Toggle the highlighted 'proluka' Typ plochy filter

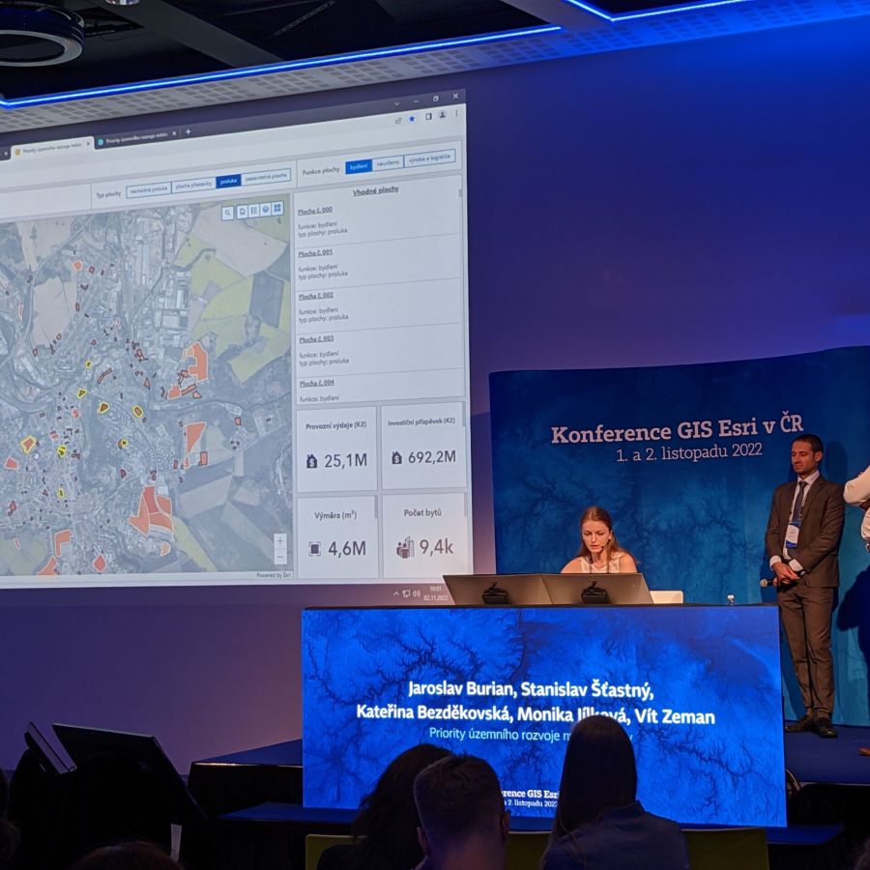[x=228, y=181]
